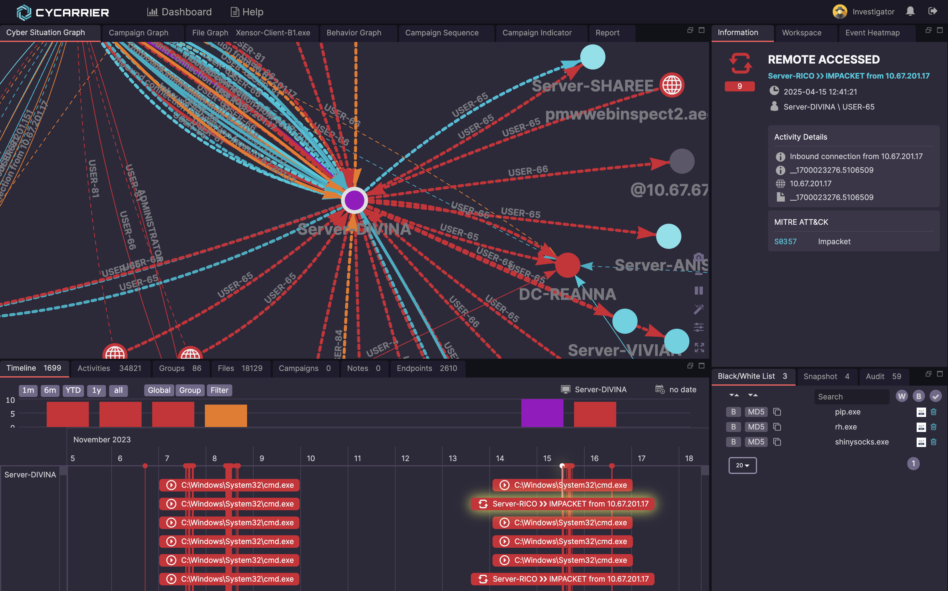Toggle the checkmark filter button
Viewport: 948px width, 591px height.
click(x=935, y=396)
